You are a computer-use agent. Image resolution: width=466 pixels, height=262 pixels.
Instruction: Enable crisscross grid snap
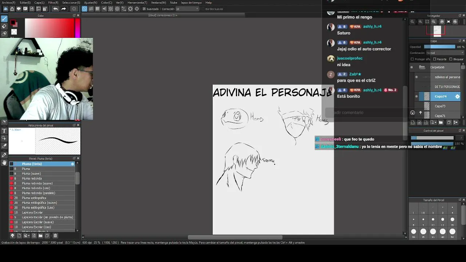[98, 9]
